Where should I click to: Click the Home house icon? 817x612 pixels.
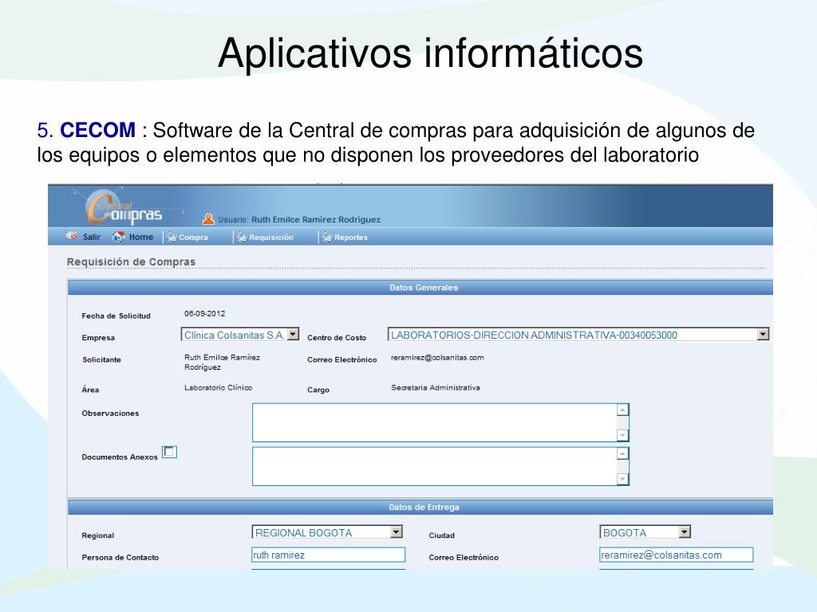coord(118,237)
